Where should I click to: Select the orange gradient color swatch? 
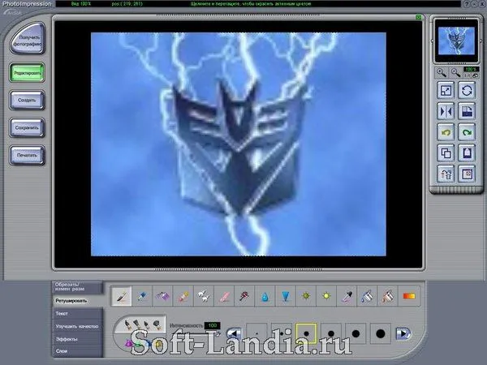coord(409,296)
